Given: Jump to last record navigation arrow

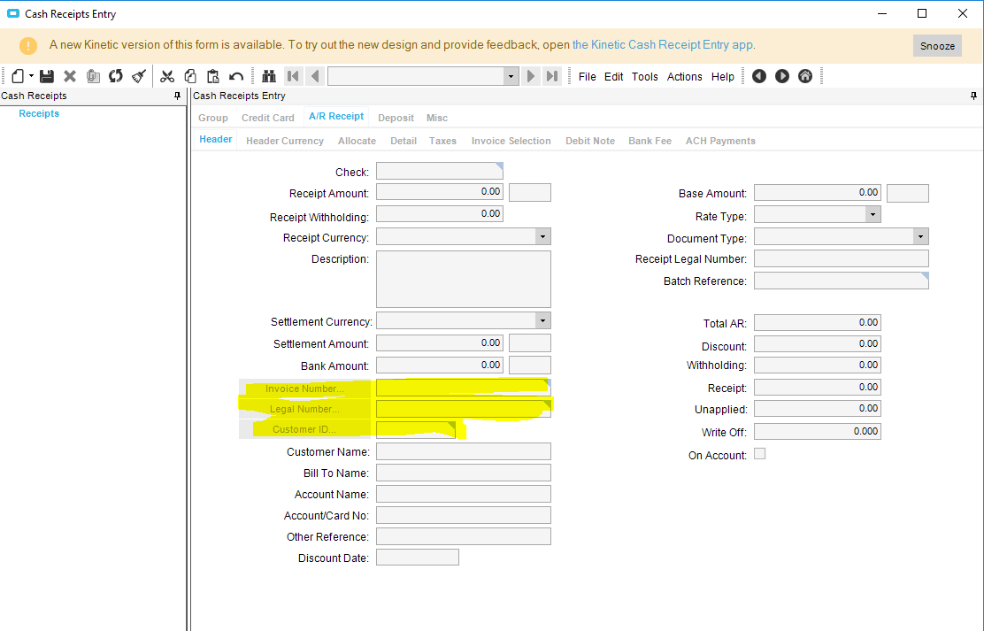Looking at the screenshot, I should click(x=552, y=77).
